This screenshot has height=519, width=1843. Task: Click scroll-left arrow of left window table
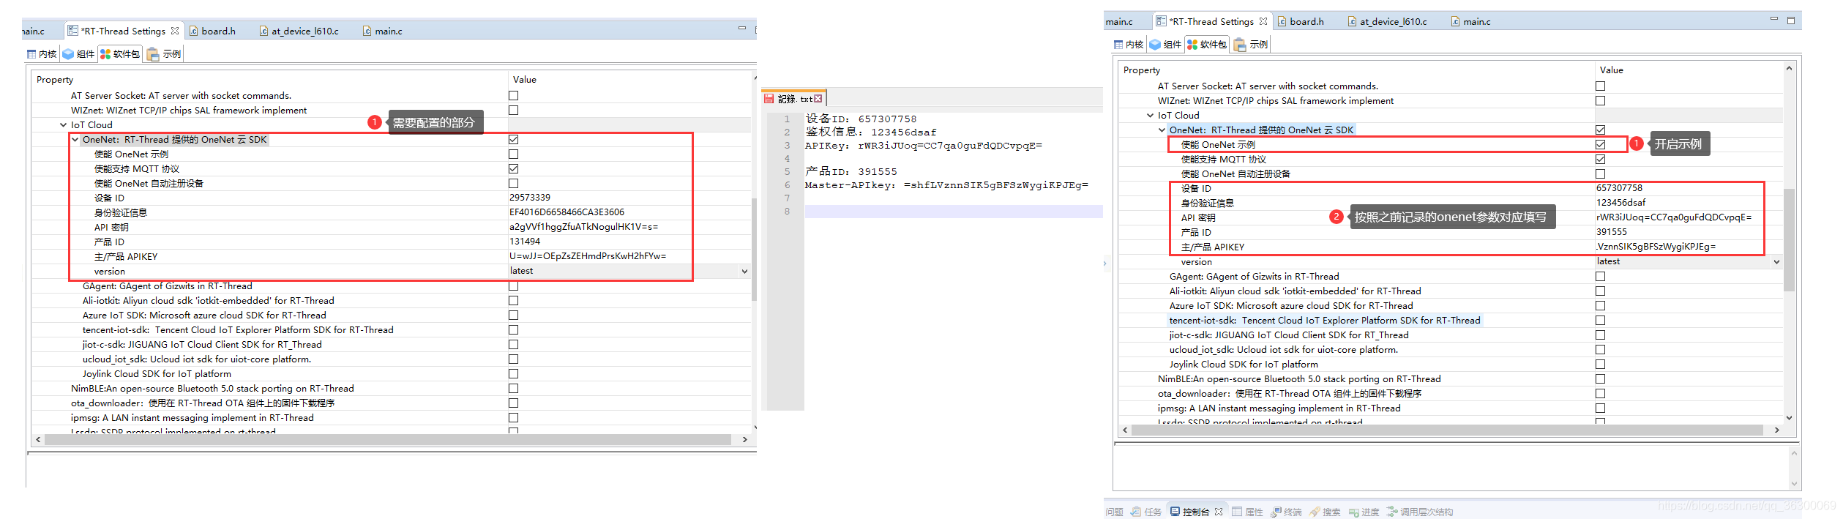click(38, 440)
